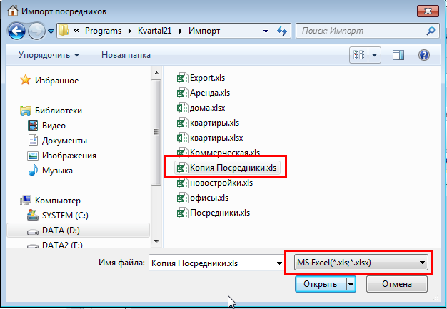Select DATA (D:) drive in sidebar

[63, 231]
